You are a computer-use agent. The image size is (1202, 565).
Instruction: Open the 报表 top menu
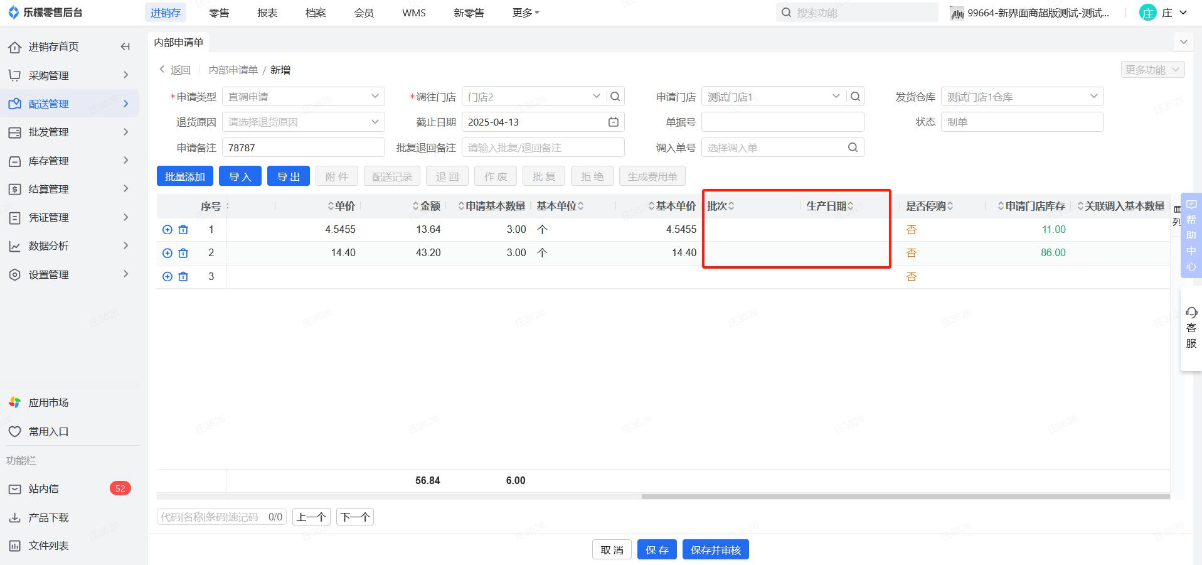click(267, 13)
